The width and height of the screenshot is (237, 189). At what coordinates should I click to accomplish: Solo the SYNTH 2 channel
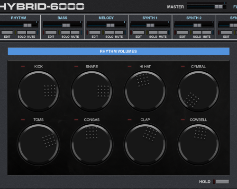point(197,33)
